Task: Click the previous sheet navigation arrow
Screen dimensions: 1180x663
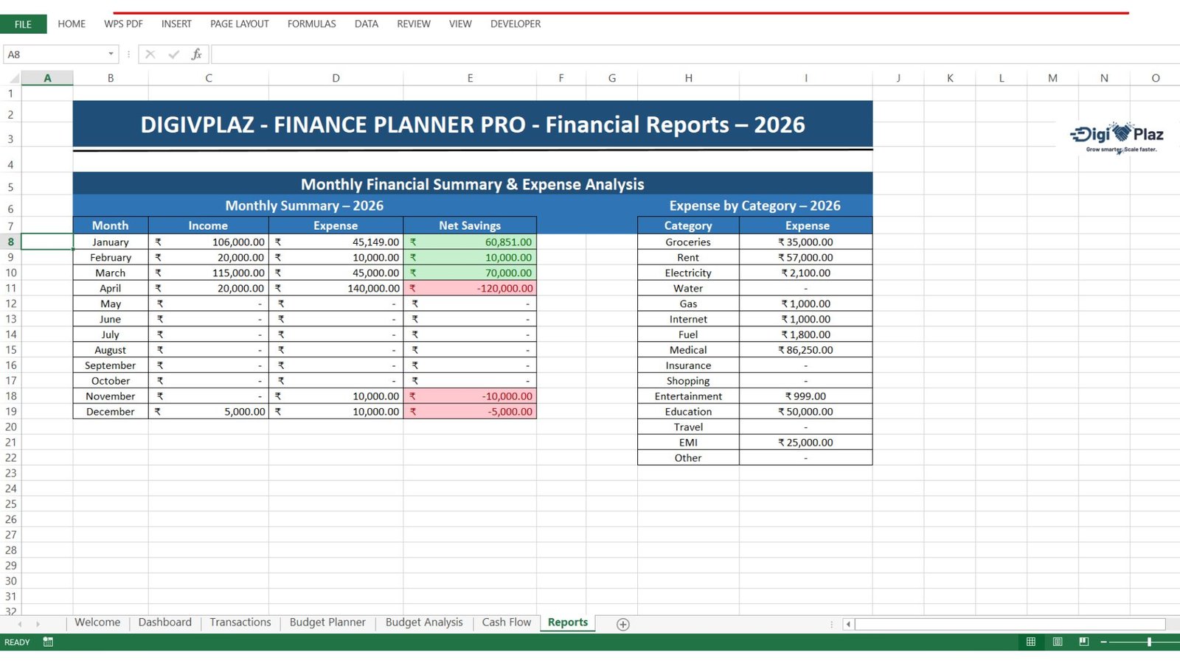Action: point(20,624)
